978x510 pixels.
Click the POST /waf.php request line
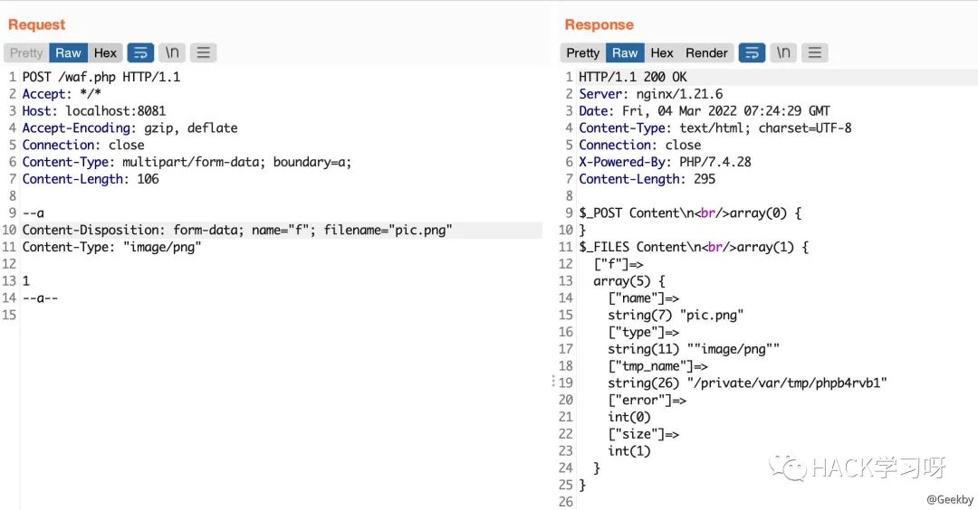click(x=101, y=77)
